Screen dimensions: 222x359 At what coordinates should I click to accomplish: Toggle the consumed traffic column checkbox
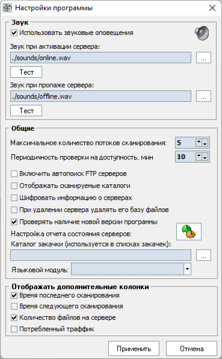pyautogui.click(x=14, y=329)
